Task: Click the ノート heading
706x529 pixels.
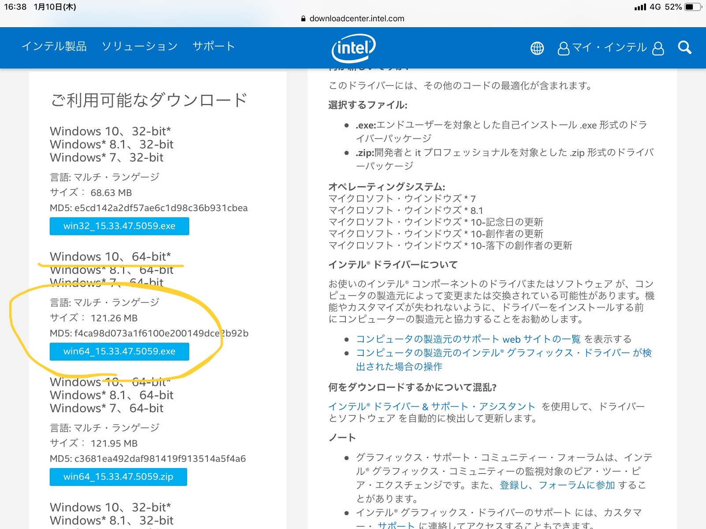Action: pyautogui.click(x=342, y=438)
